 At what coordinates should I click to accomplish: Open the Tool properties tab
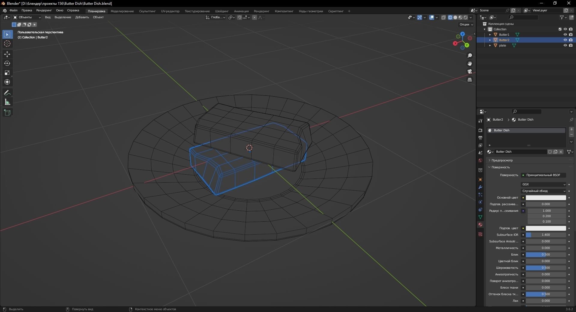pos(480,121)
